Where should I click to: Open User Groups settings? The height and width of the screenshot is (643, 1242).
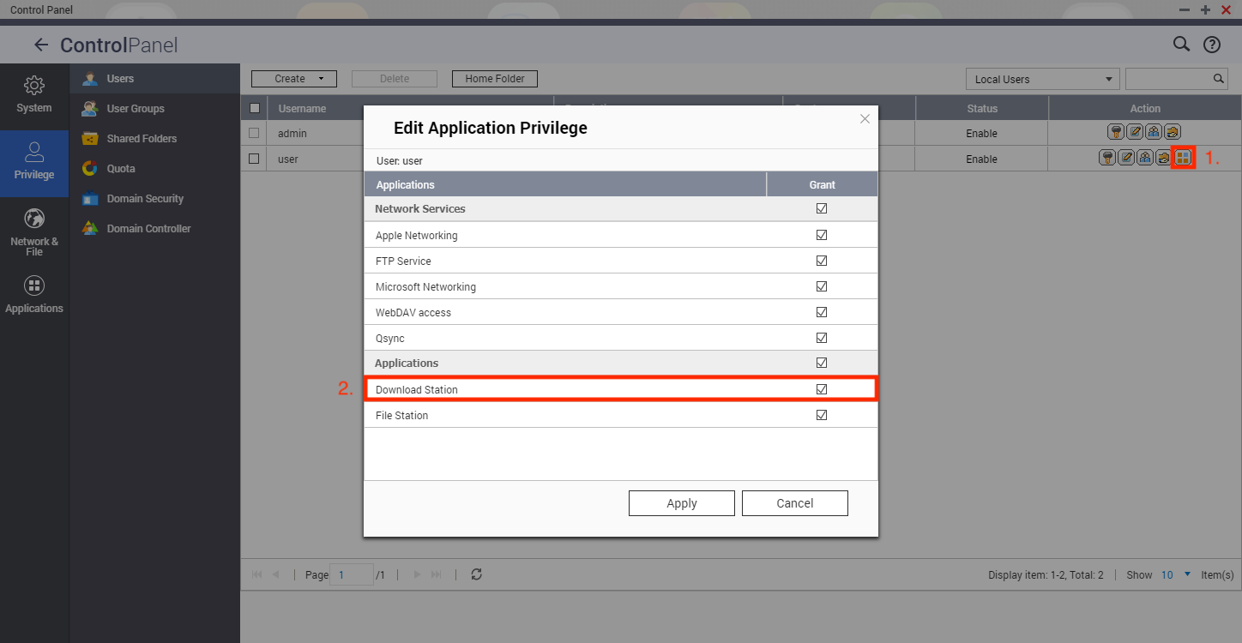(x=154, y=108)
